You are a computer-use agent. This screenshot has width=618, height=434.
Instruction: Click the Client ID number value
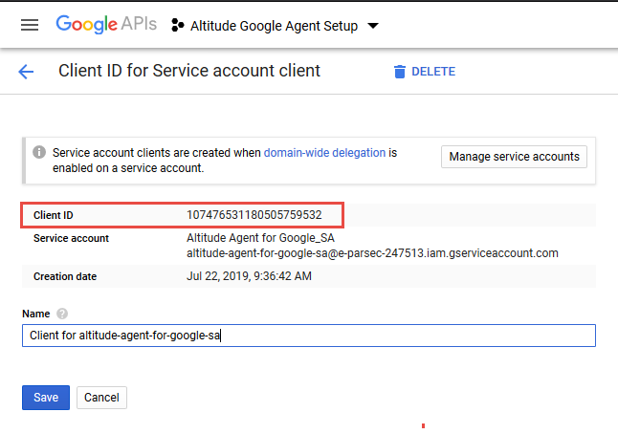coord(254,215)
